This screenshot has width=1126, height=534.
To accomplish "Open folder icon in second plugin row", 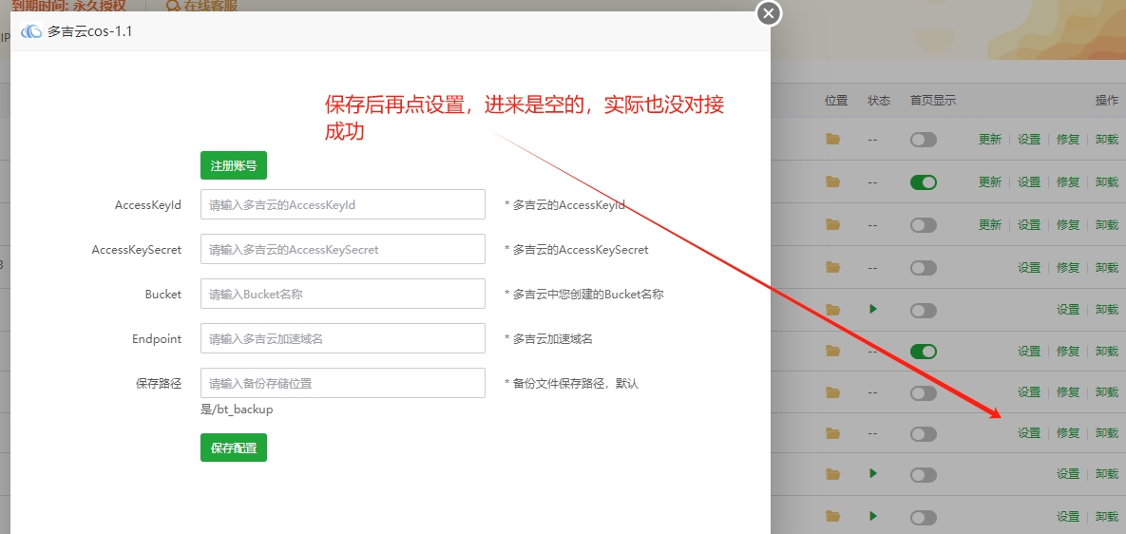I will [x=833, y=181].
